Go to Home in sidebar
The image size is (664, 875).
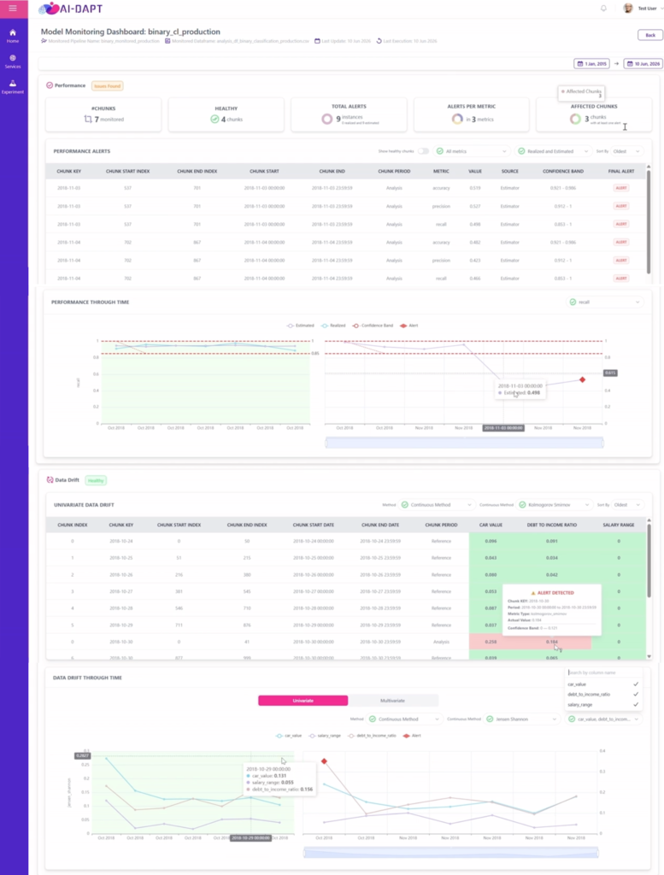coord(13,36)
